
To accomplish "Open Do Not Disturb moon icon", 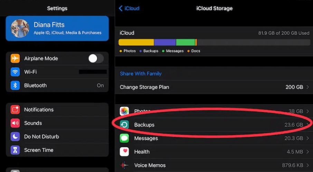I will [x=15, y=136].
